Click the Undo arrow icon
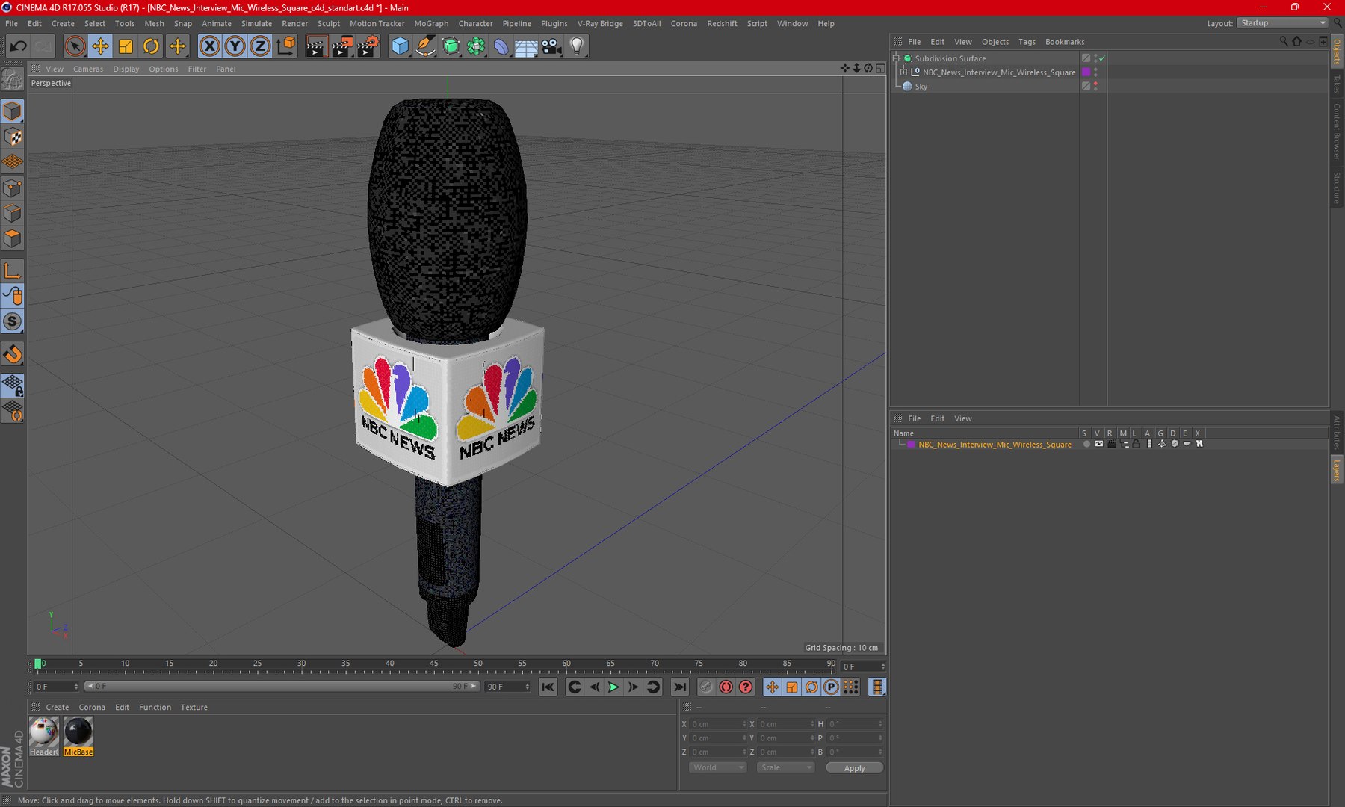This screenshot has width=1345, height=807. [x=18, y=46]
